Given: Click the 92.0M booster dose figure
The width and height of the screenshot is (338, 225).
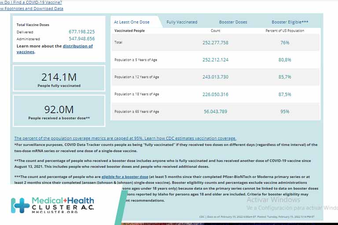Looking at the screenshot, I should coord(59,109).
